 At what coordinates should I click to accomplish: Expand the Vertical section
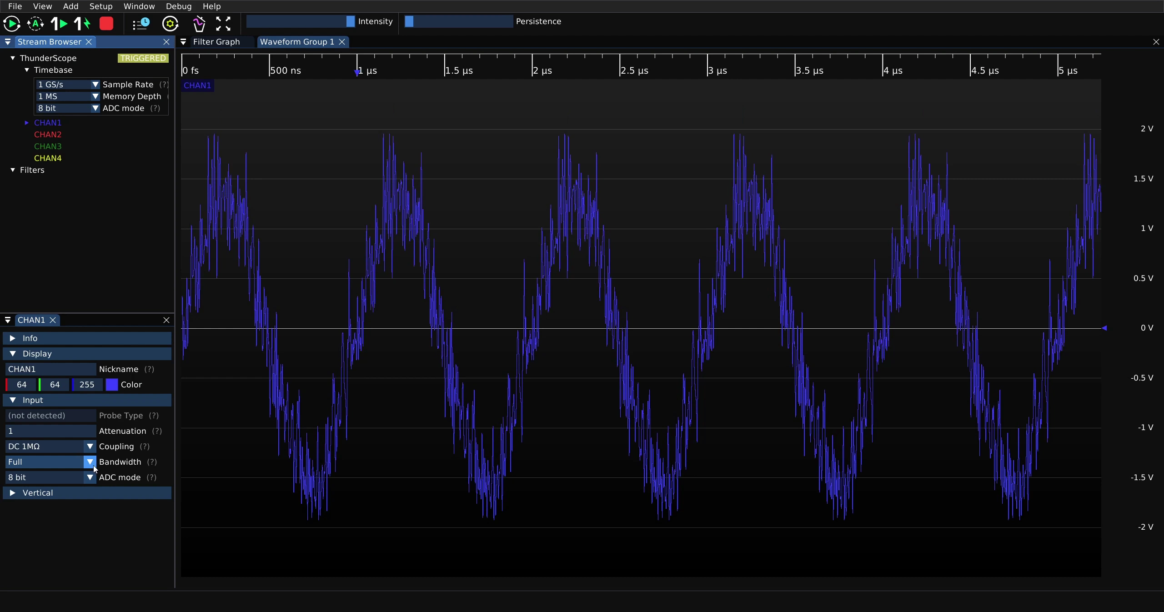click(x=87, y=493)
